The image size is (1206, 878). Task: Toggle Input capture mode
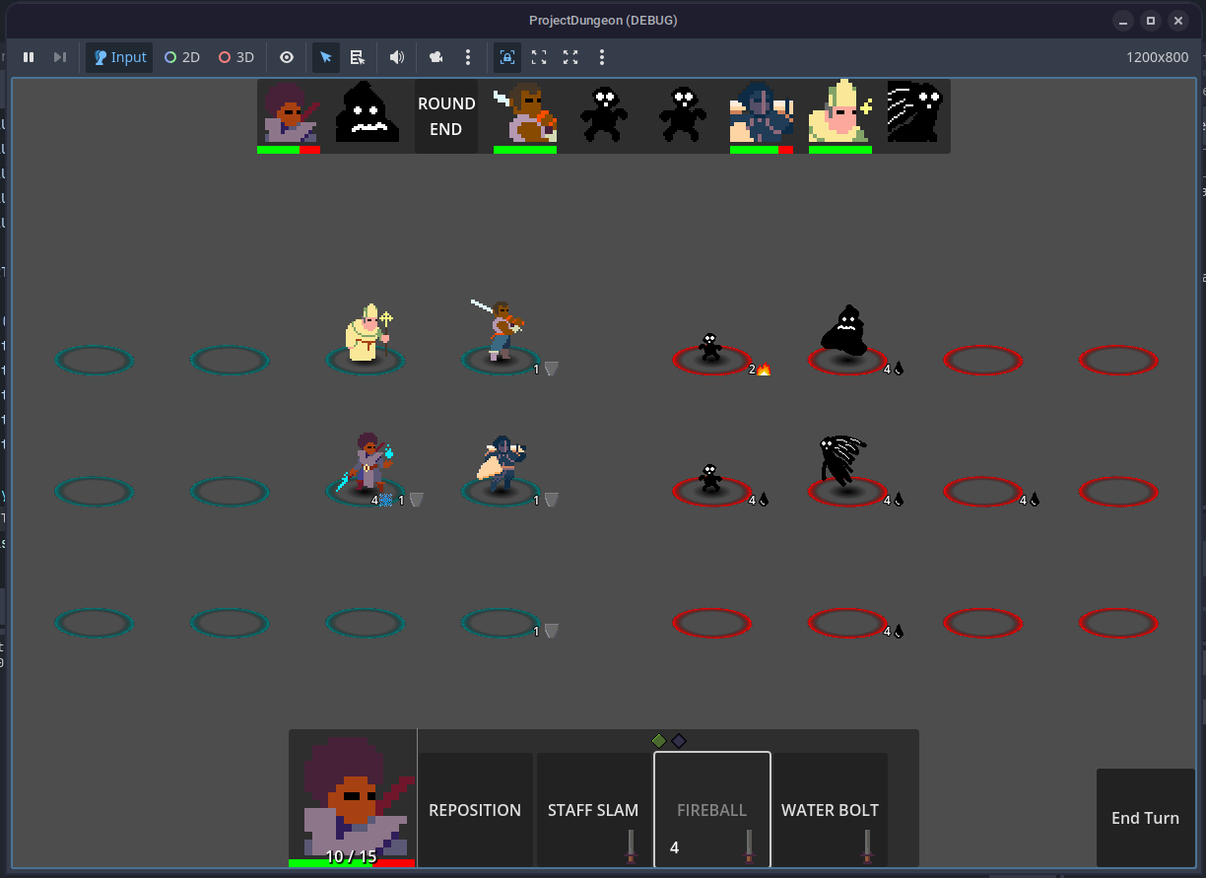point(118,57)
